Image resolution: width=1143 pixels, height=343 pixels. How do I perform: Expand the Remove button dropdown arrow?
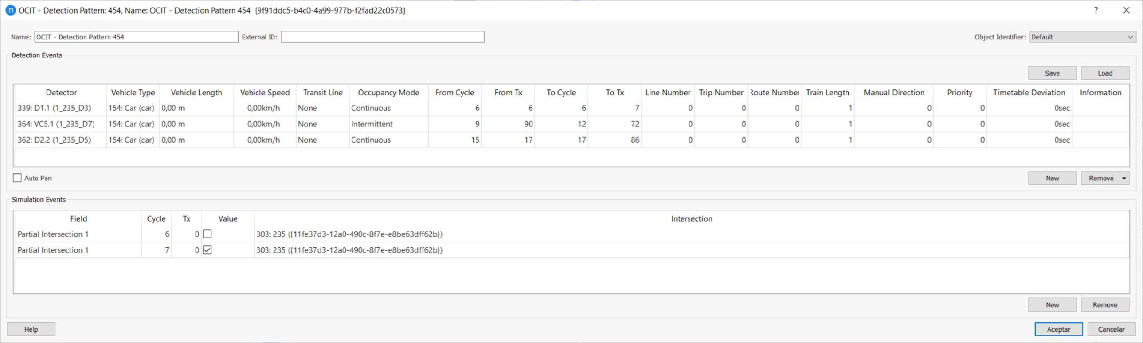click(x=1124, y=178)
